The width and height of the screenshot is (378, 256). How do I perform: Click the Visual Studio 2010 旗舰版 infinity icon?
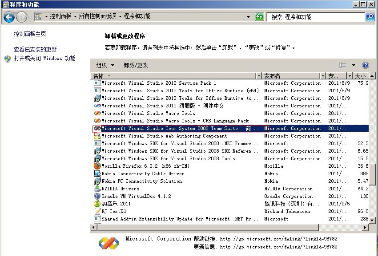click(97, 106)
